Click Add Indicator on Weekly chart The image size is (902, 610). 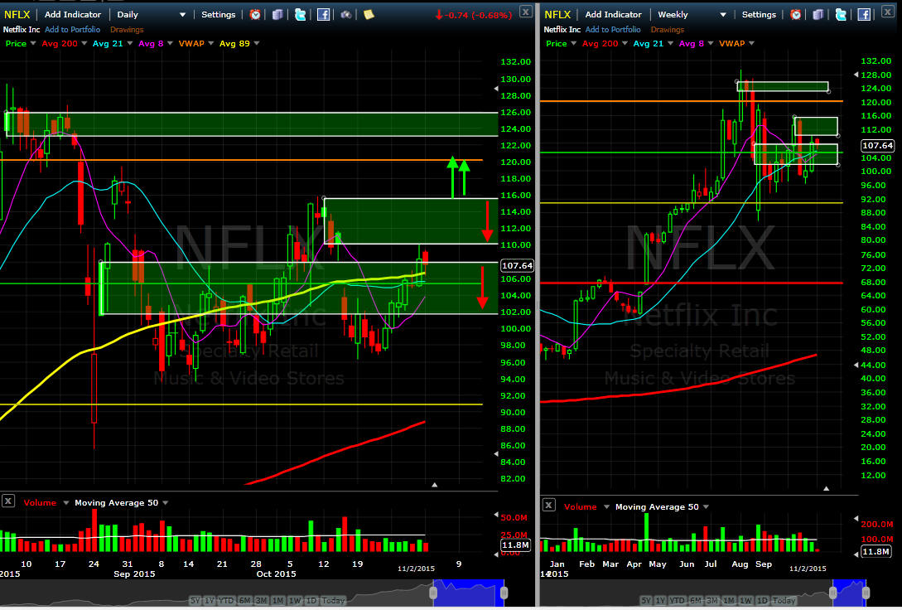(x=613, y=15)
